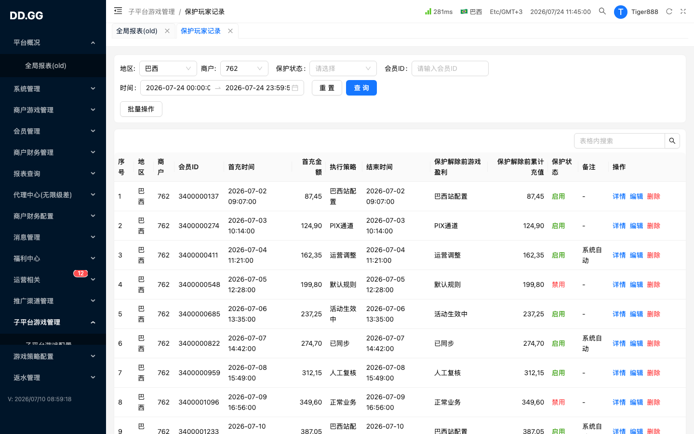694x434 pixels.
Task: Close the 全局报表(old) tab
Action: [167, 31]
